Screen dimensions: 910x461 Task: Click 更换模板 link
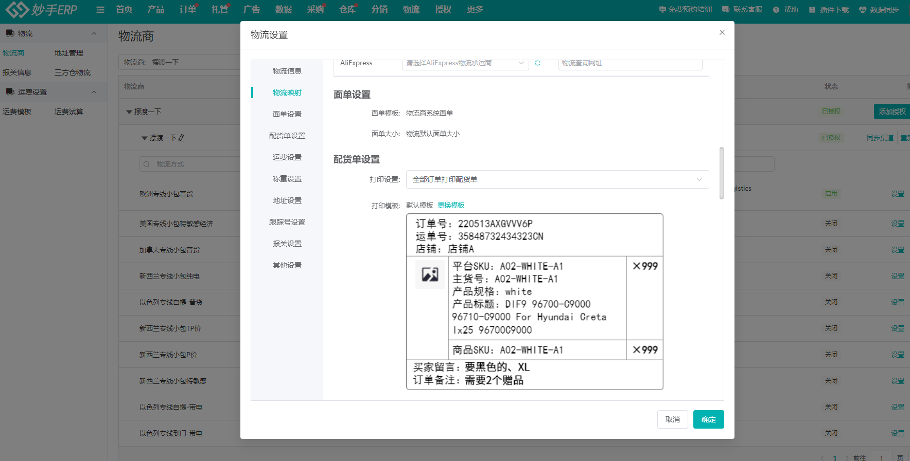[x=451, y=205]
